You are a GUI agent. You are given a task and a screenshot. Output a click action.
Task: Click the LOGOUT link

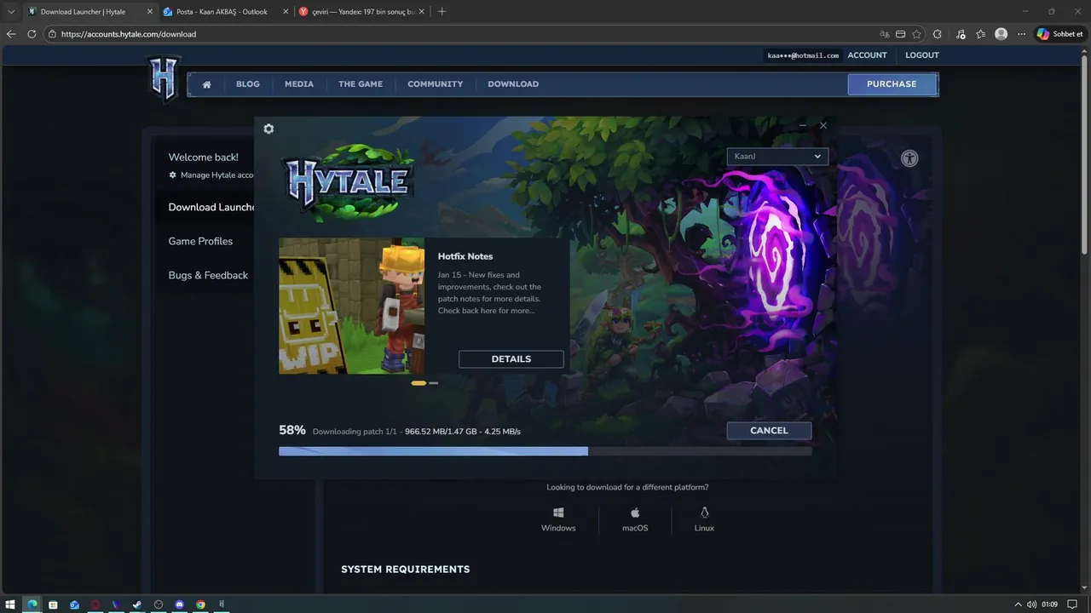pos(922,55)
